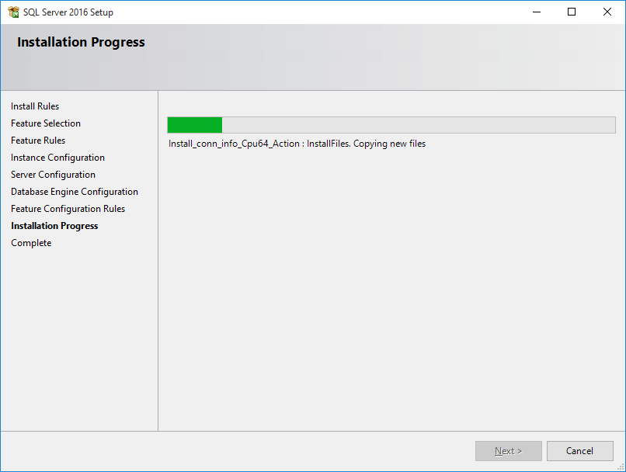The width and height of the screenshot is (626, 472).
Task: Select the Instance Configuration step
Action: [x=57, y=157]
